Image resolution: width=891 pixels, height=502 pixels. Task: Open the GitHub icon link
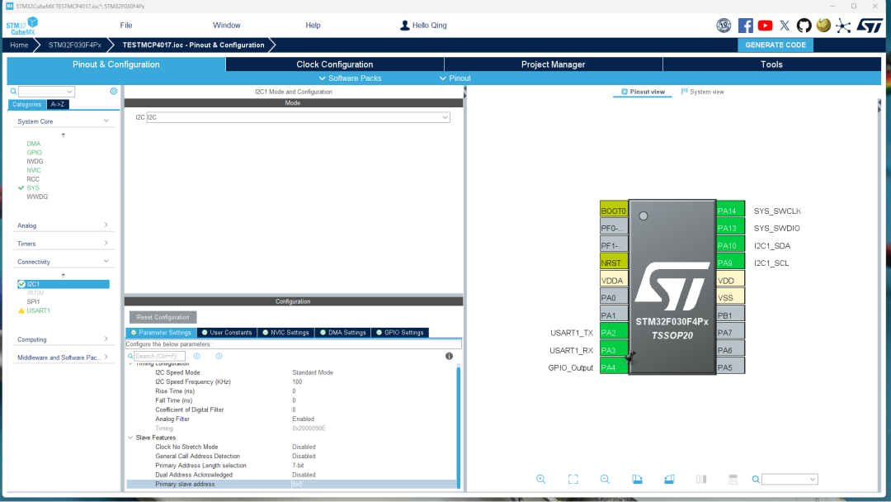(x=804, y=26)
